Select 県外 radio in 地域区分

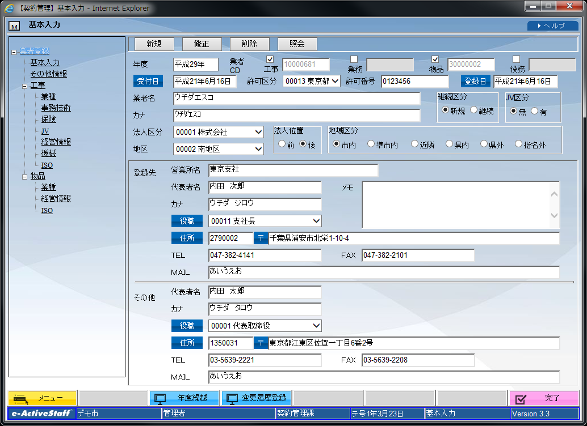pos(484,144)
